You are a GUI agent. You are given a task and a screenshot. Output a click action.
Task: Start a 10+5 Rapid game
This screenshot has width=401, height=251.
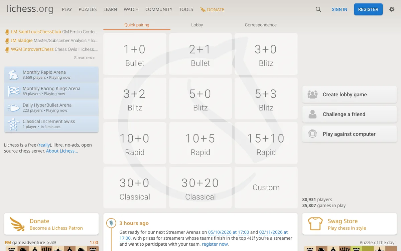pyautogui.click(x=200, y=143)
